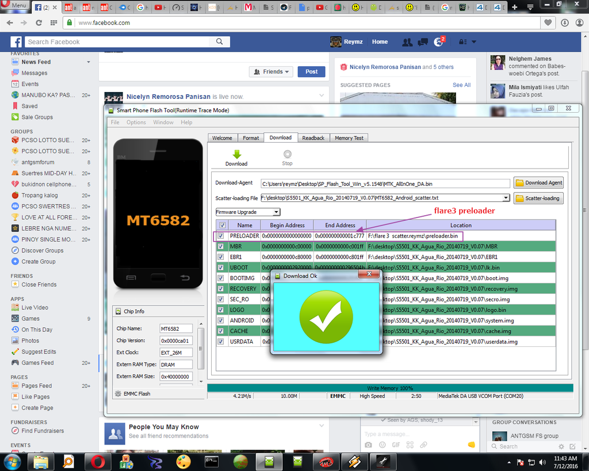The image size is (589, 471).
Task: Click the Stop icon in flash tool
Action: pyautogui.click(x=287, y=154)
